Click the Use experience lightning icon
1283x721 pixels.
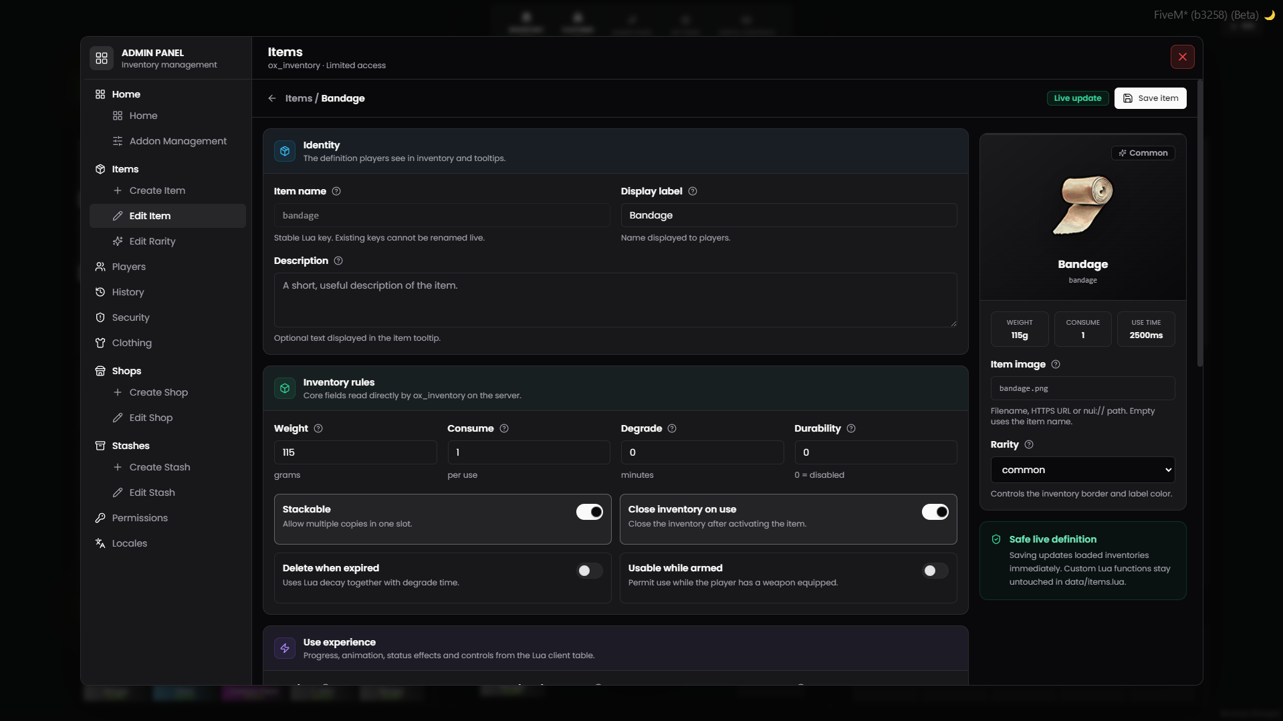coord(285,648)
